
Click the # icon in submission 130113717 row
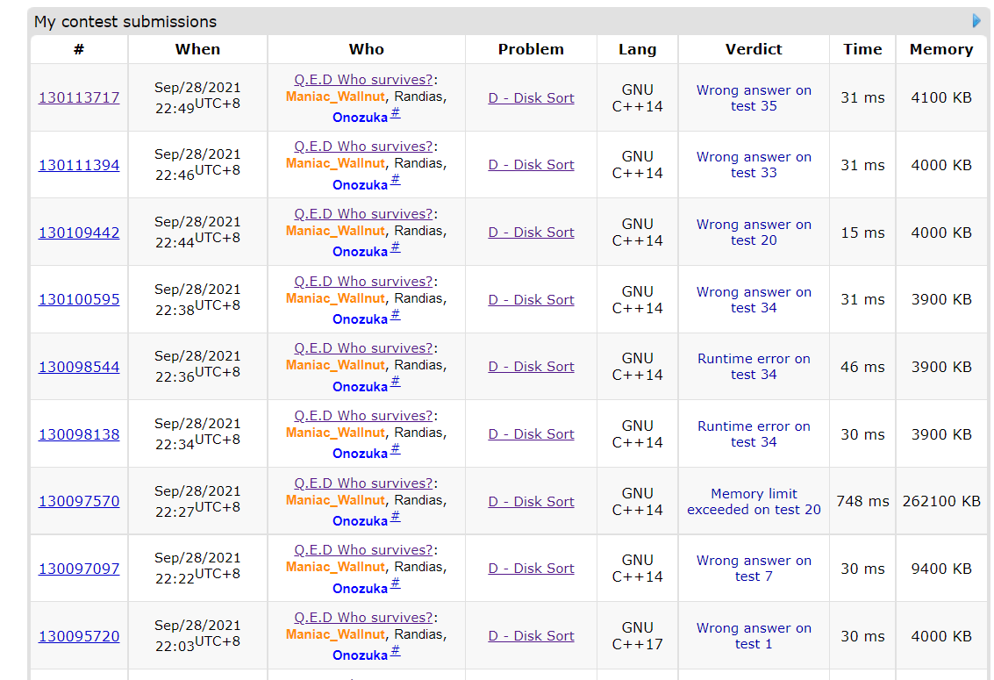(395, 114)
